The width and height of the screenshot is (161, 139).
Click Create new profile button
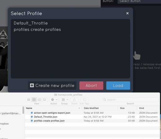[52, 86]
